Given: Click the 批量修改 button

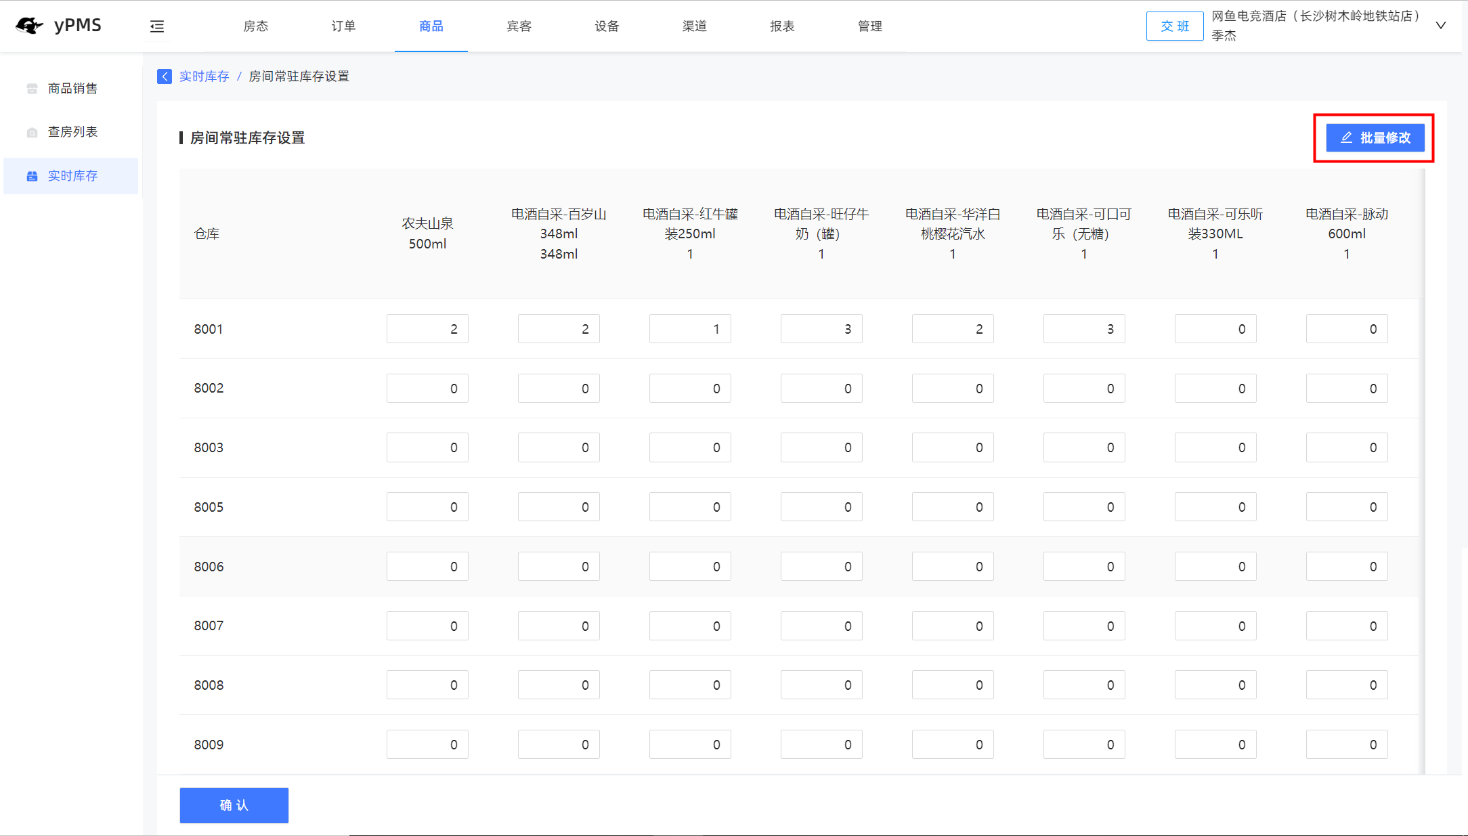Looking at the screenshot, I should click(x=1375, y=138).
